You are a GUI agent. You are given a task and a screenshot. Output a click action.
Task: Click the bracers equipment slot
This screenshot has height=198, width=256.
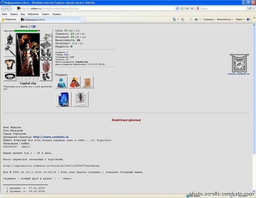pyautogui.click(x=46, y=45)
